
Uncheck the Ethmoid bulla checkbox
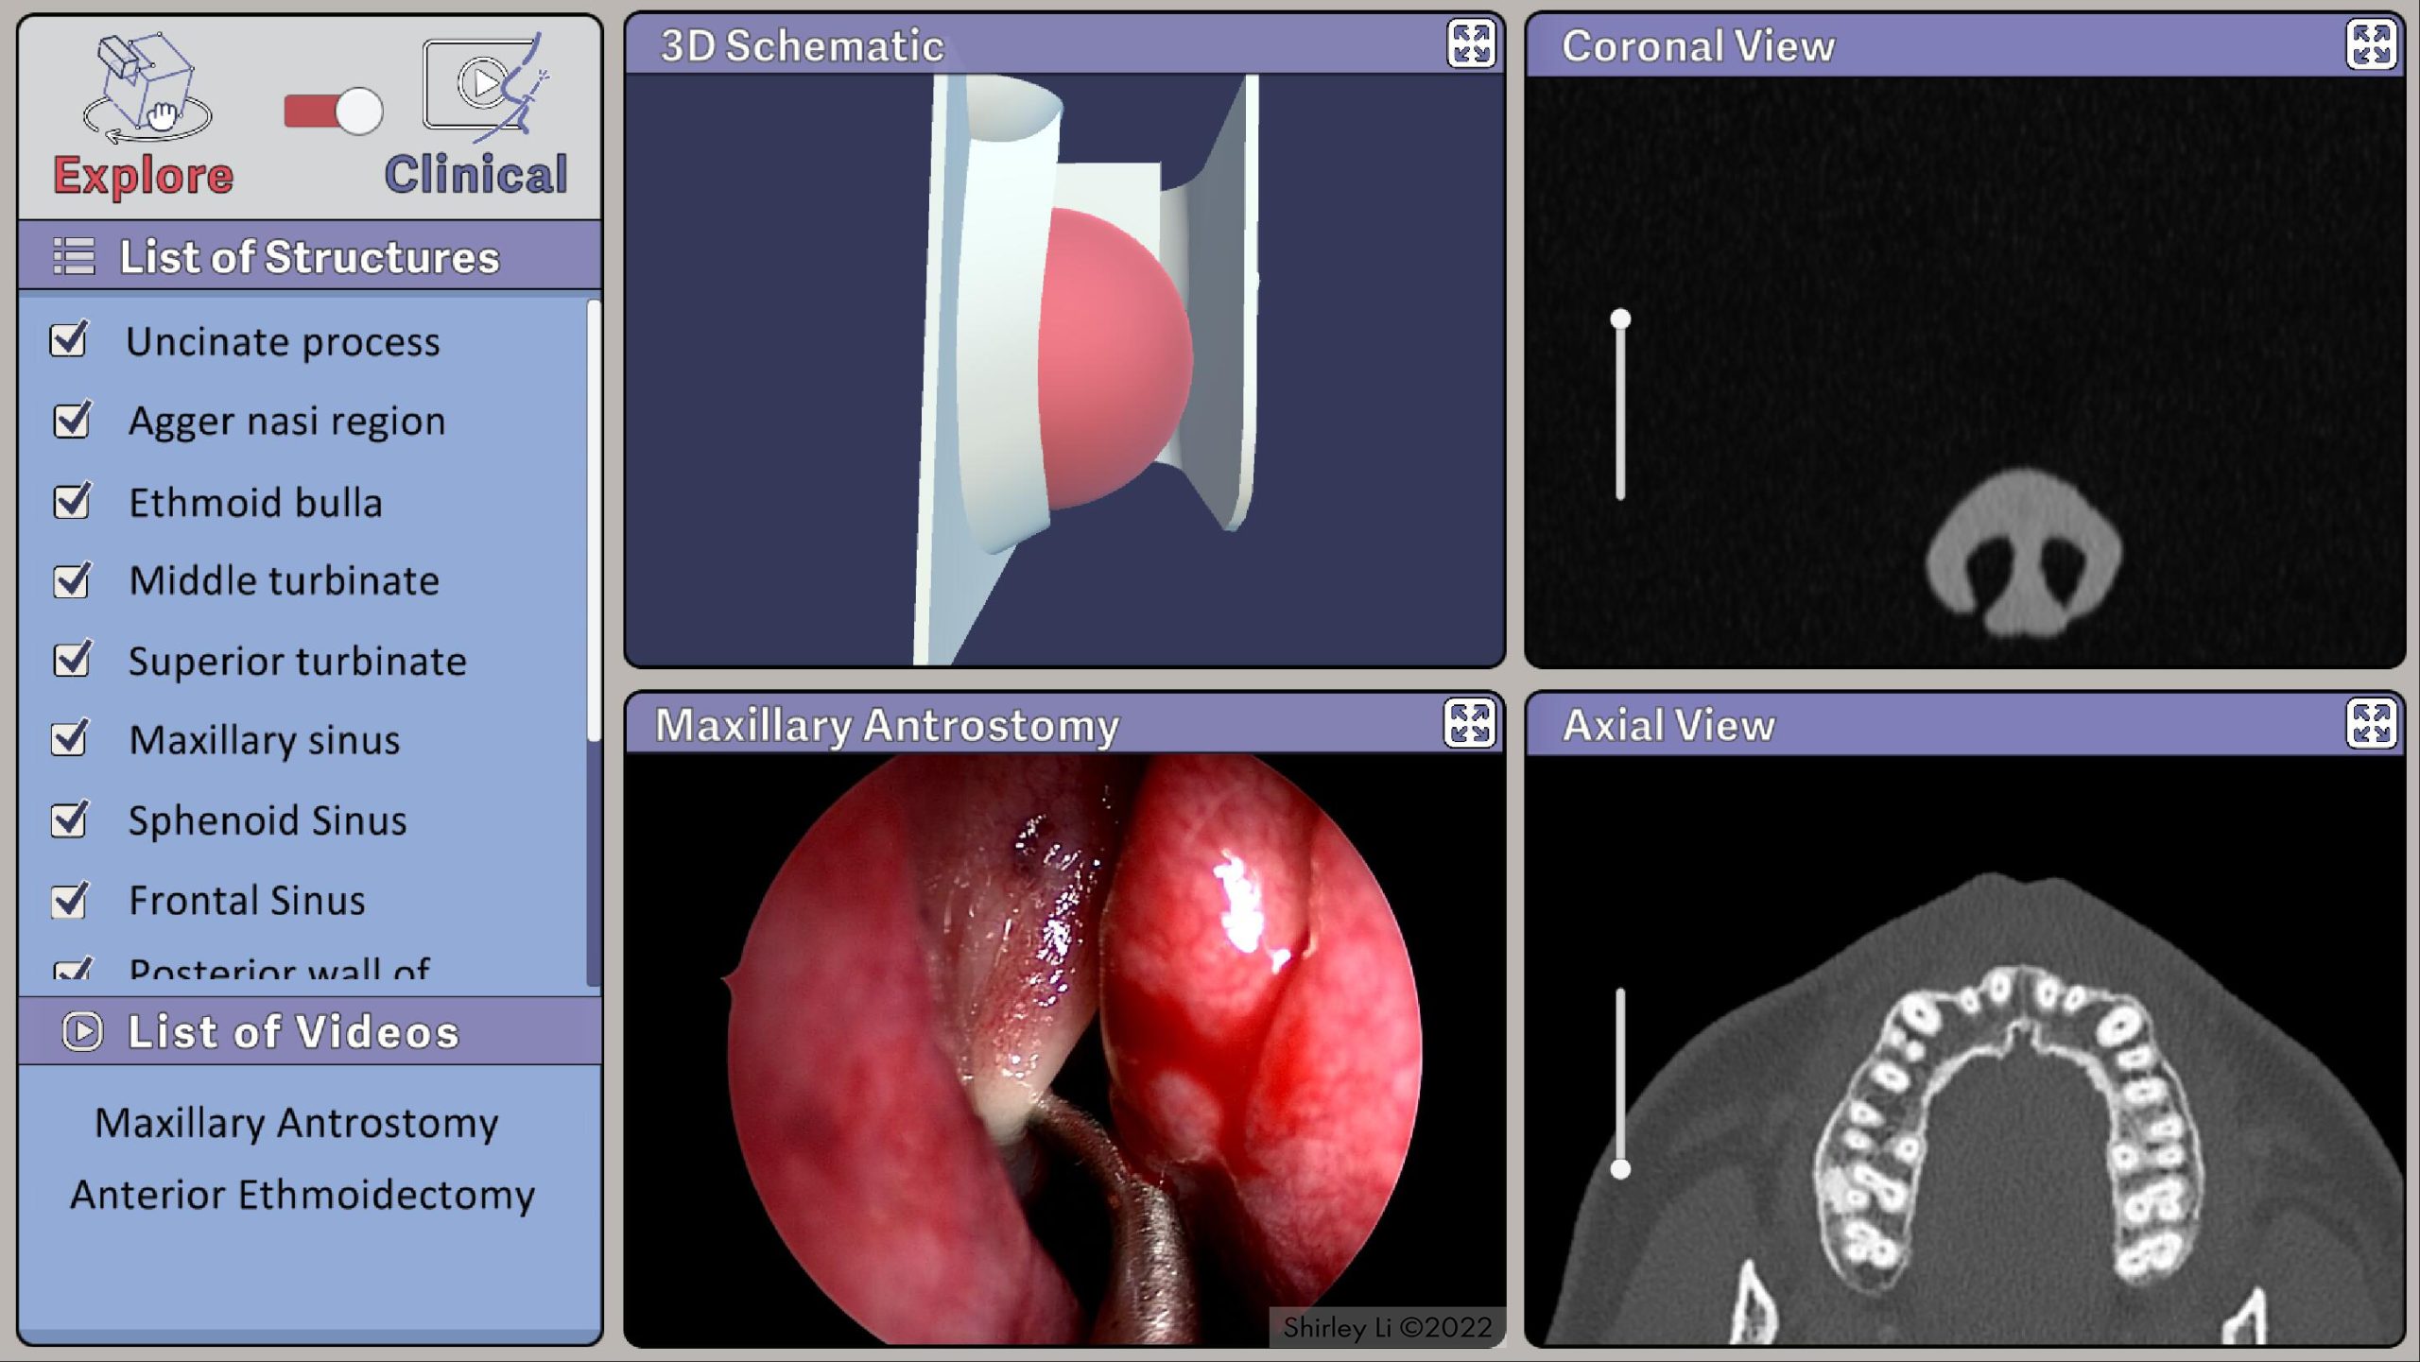[72, 502]
